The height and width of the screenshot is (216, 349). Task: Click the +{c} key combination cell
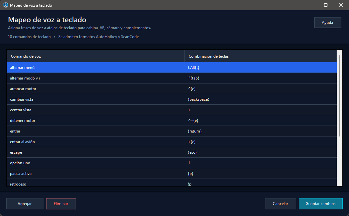coord(261,142)
